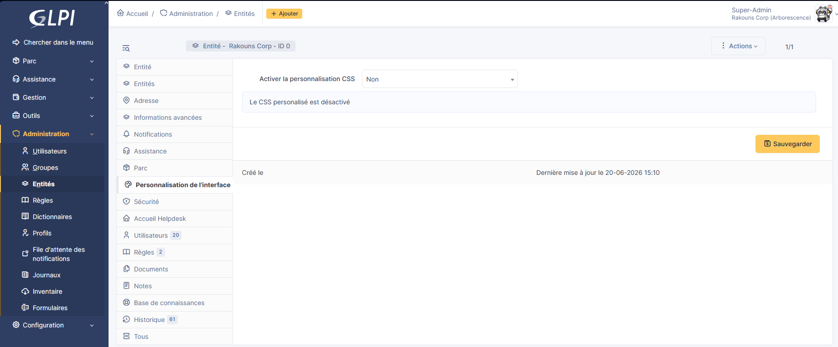Open the Utilisateurs tab with badge 20
Screen dimensions: 838x347
click(175, 235)
